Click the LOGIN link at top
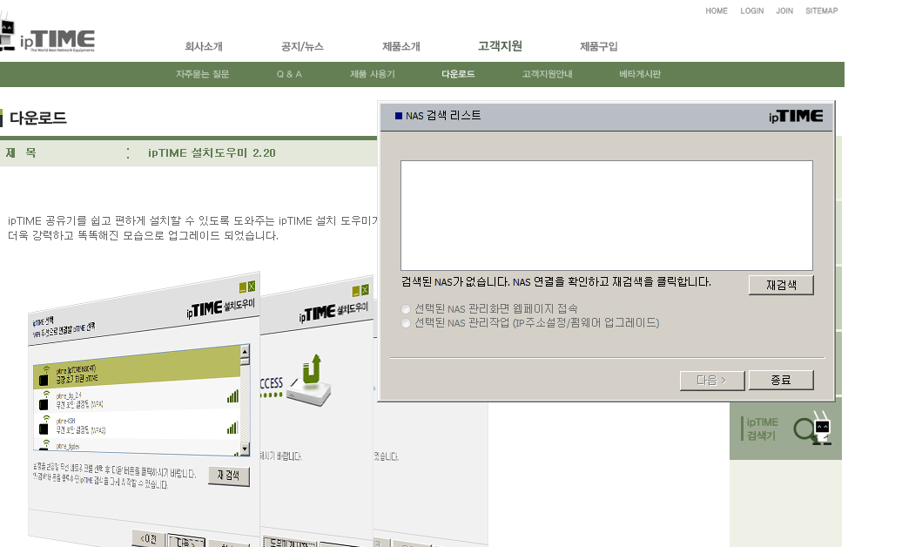Screen dimensions: 922x547 [751, 10]
